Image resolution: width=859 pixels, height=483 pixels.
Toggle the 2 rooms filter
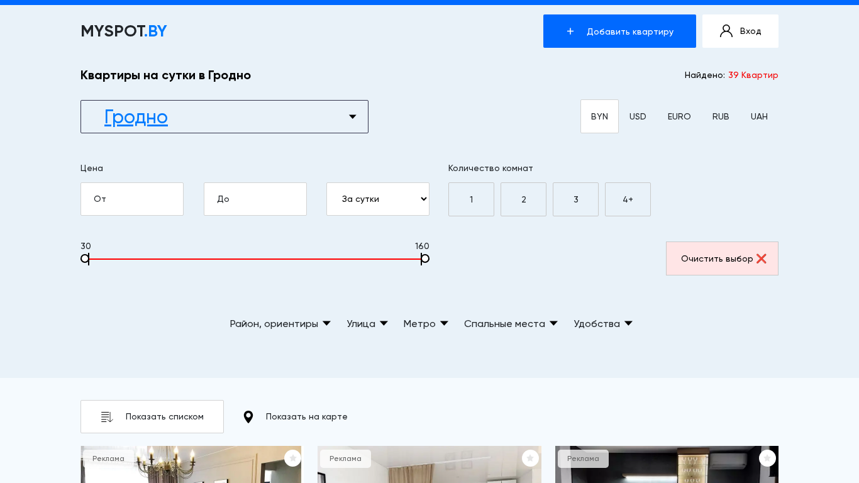[523, 199]
